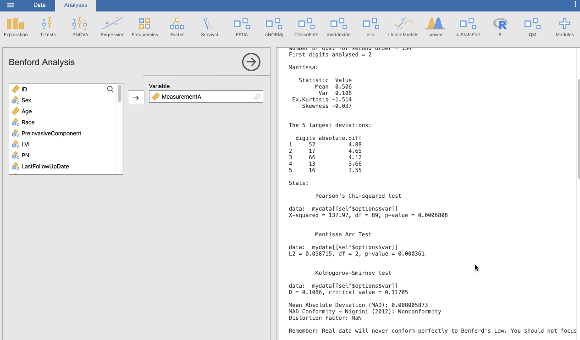The image size is (580, 340).
Task: Click the variable list scrollbar
Action: [120, 93]
